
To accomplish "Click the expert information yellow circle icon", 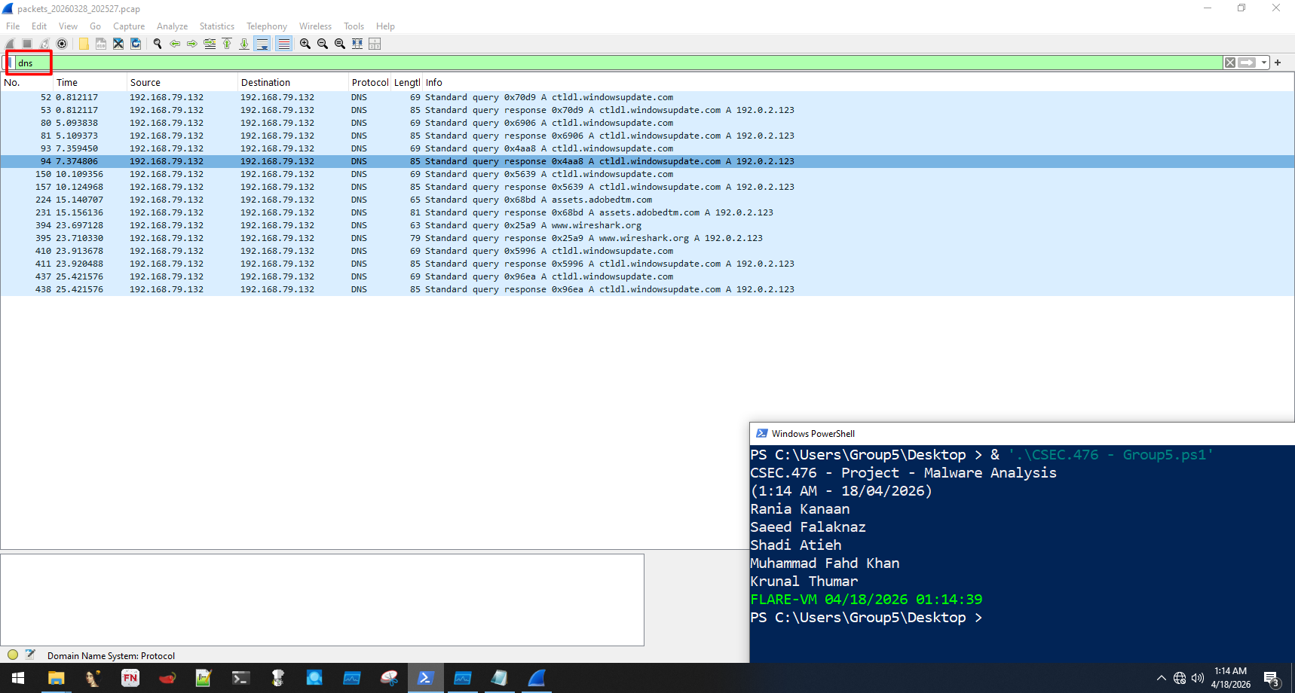I will (x=13, y=655).
